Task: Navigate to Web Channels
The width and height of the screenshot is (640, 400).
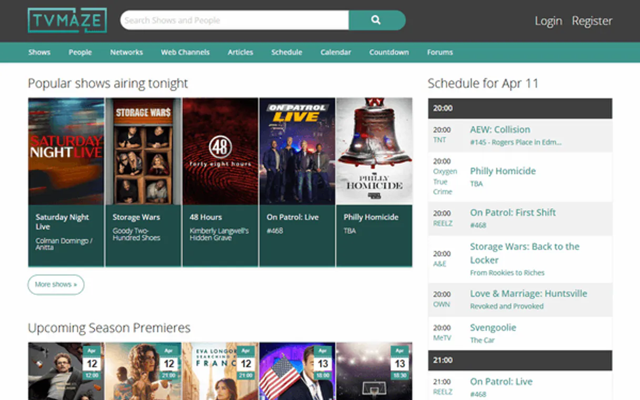Action: (x=185, y=52)
